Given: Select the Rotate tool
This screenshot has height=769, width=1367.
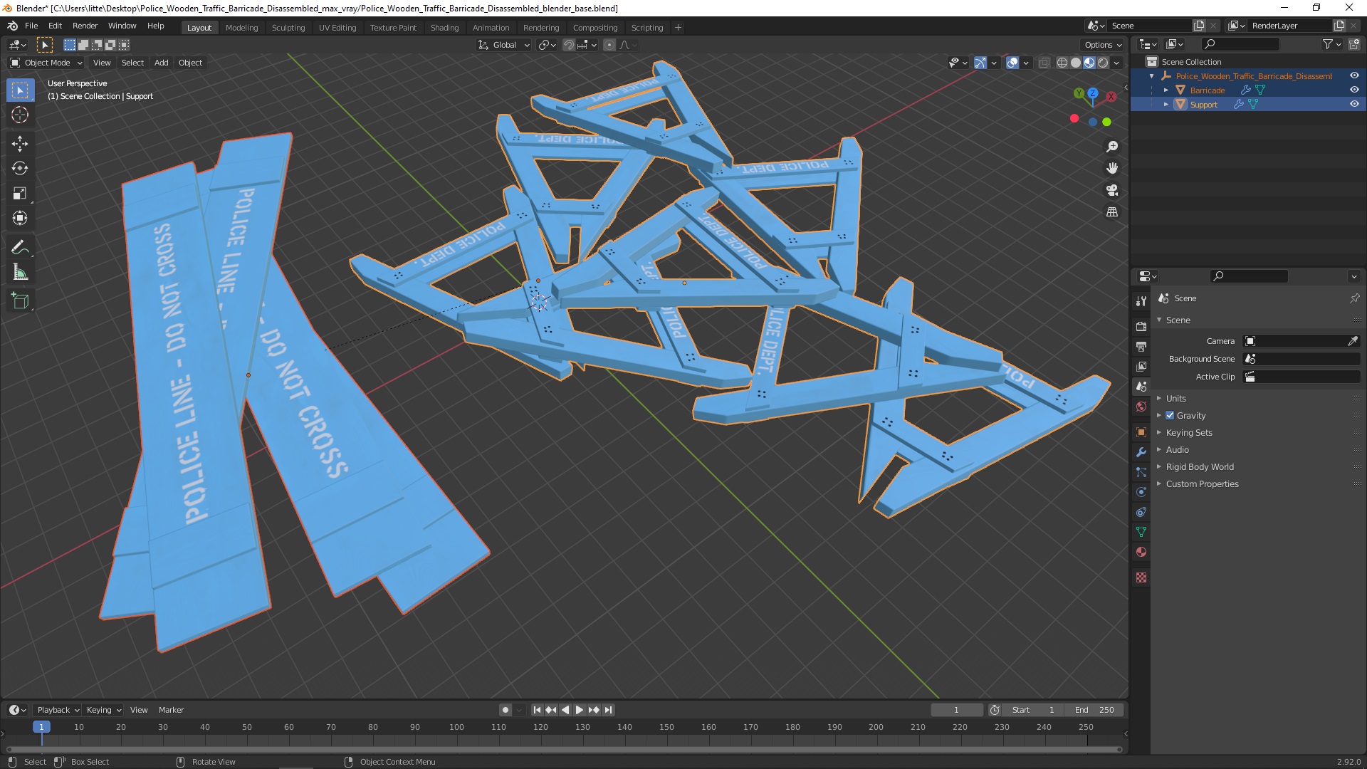Looking at the screenshot, I should [20, 169].
